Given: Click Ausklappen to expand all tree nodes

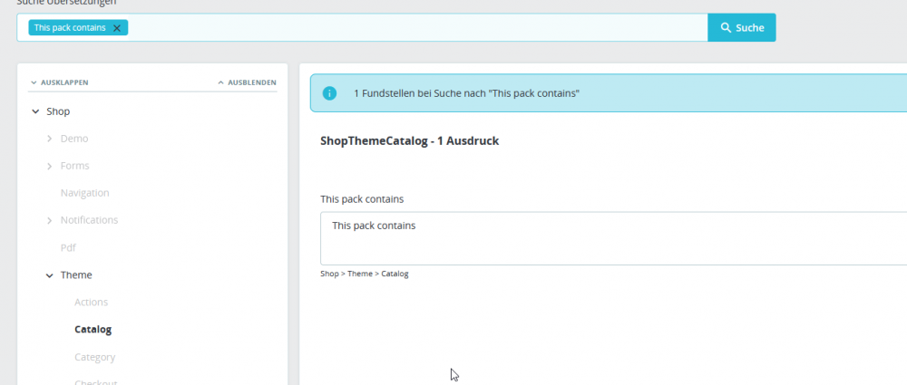Looking at the screenshot, I should 59,82.
